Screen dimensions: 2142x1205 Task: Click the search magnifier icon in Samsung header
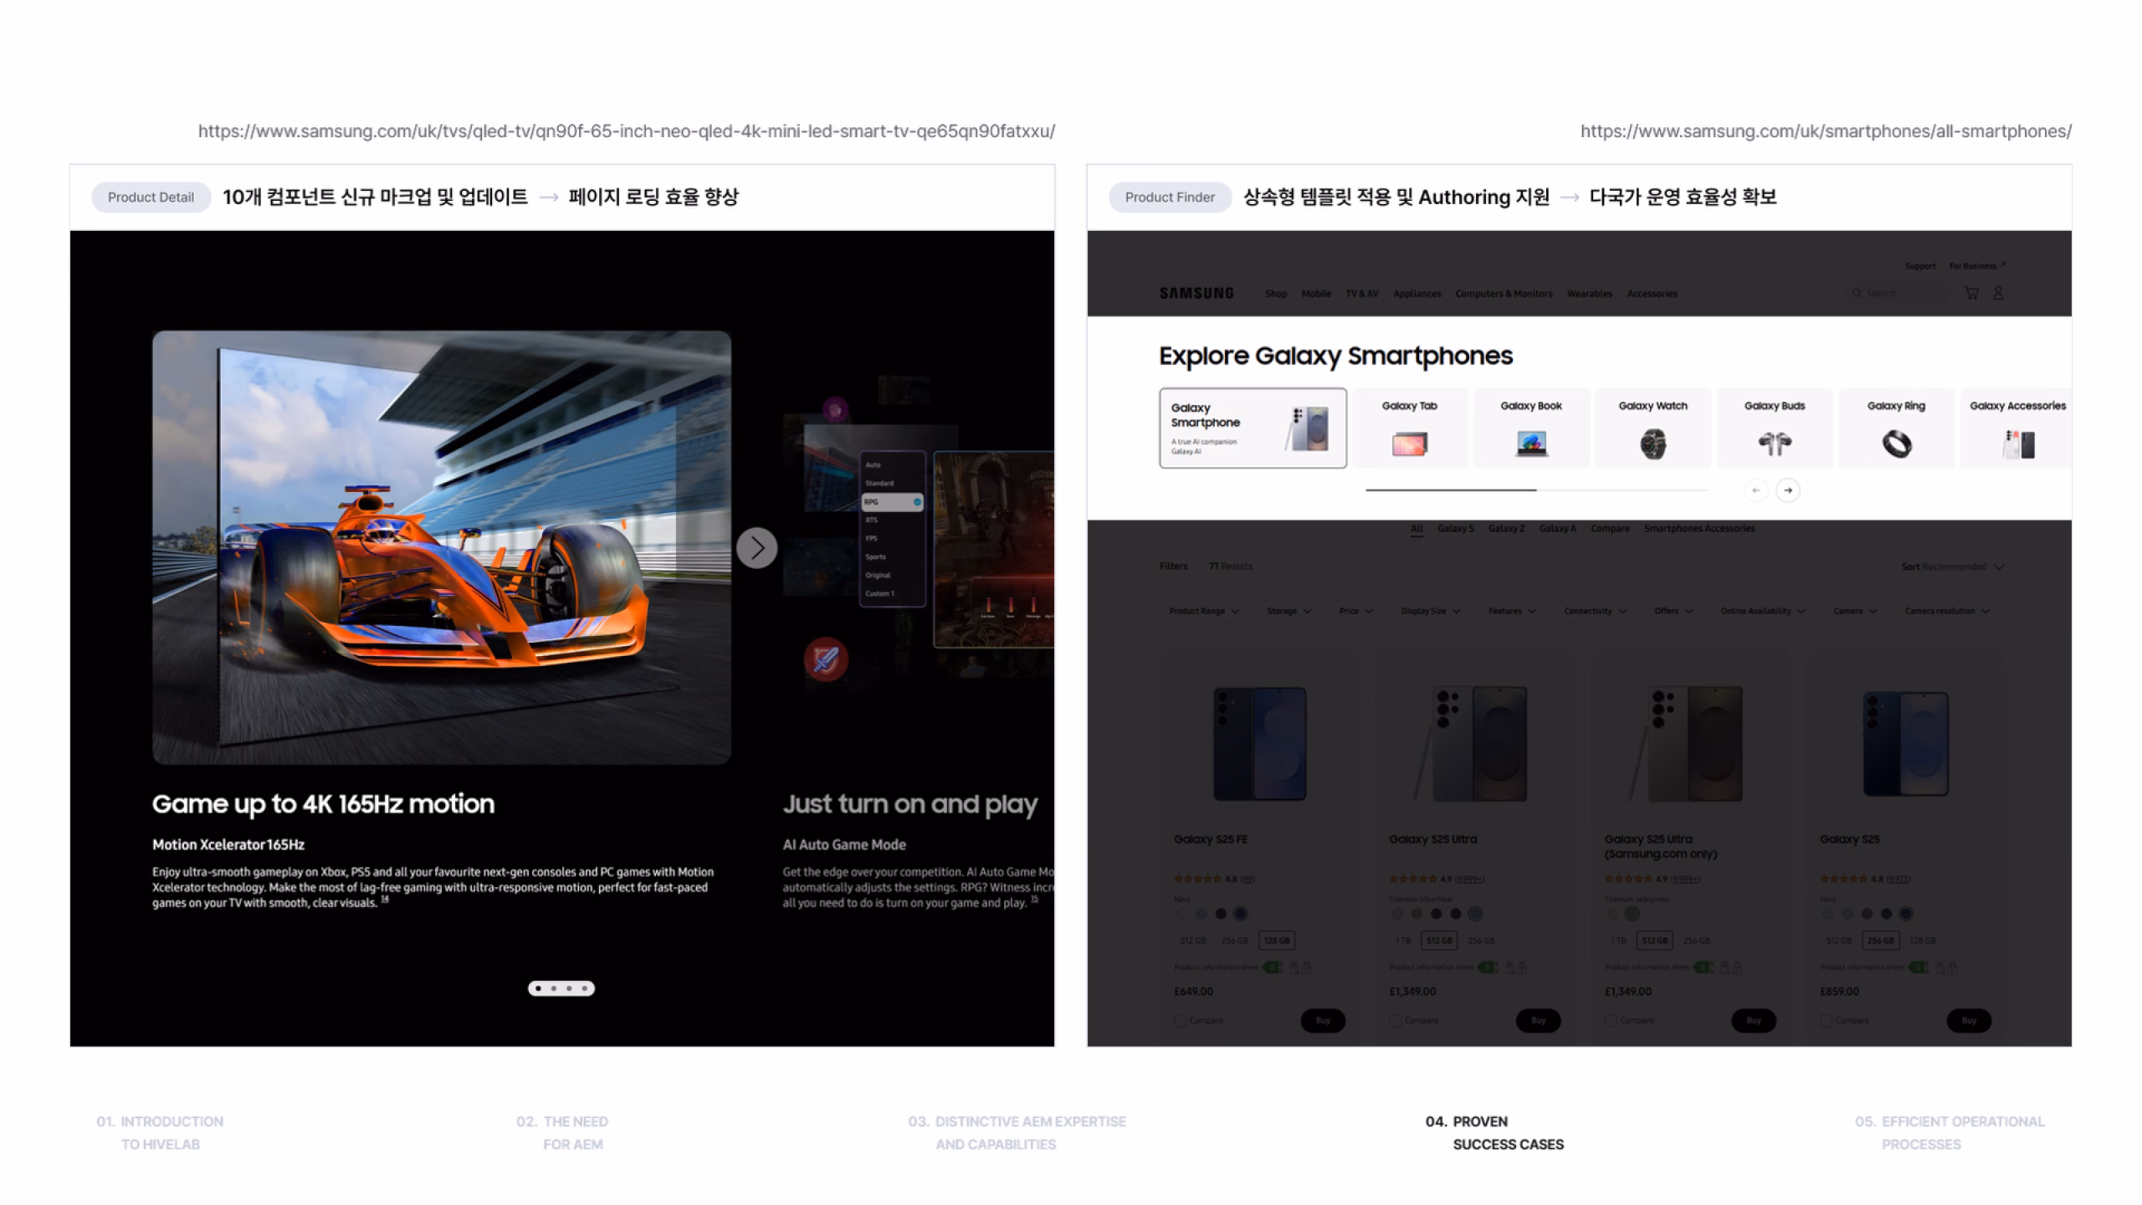pyautogui.click(x=1857, y=293)
